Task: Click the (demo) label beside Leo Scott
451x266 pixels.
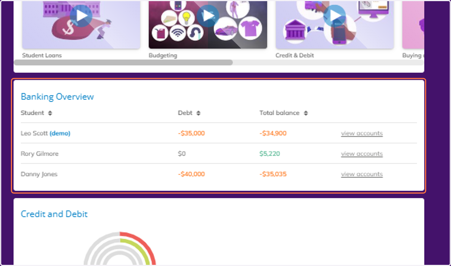Action: (60, 133)
